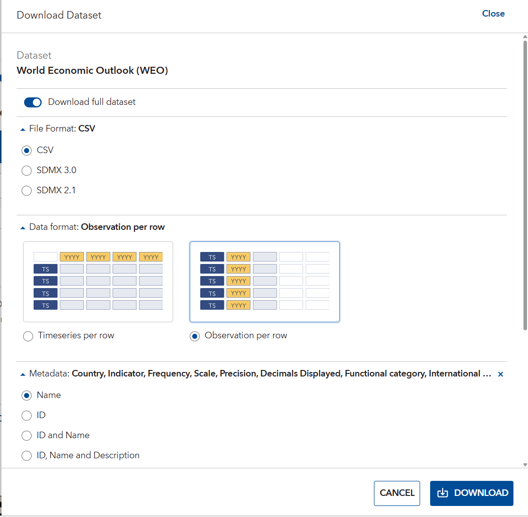Select ID and Name metadata option
The height and width of the screenshot is (517, 528).
point(27,436)
